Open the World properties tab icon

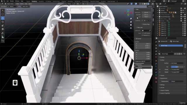click(156, 57)
